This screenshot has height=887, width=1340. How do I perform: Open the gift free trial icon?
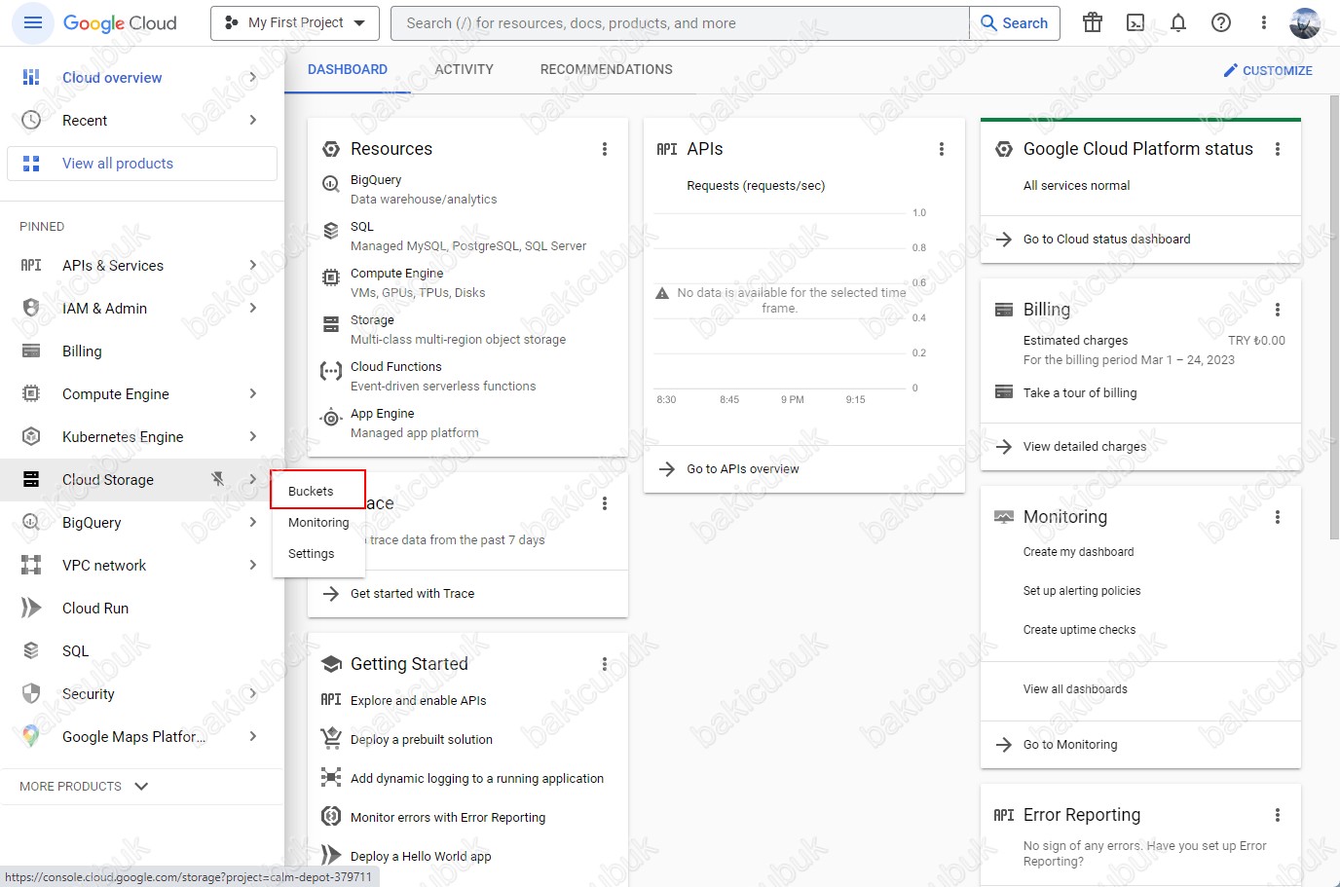(1093, 22)
